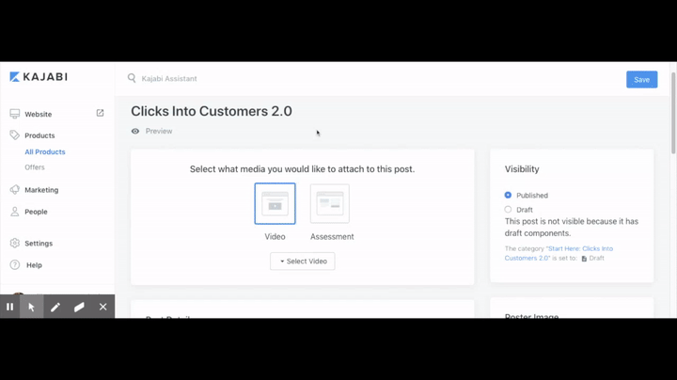Open website in new tab icon
The width and height of the screenshot is (677, 380).
(100, 114)
